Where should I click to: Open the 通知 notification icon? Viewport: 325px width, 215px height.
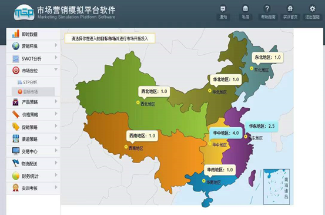click(x=223, y=9)
